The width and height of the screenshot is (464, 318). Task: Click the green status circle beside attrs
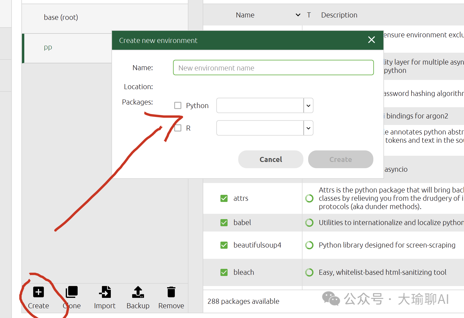click(x=309, y=198)
